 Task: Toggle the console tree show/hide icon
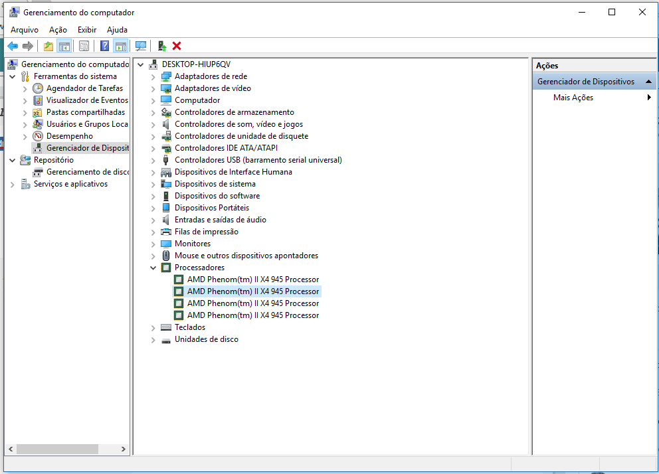pyautogui.click(x=64, y=46)
